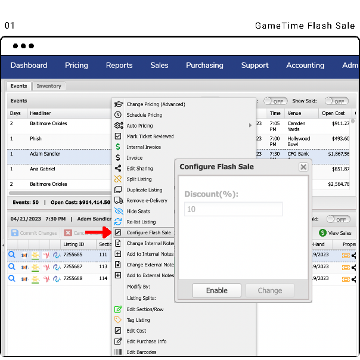Select the Ana Gabriel event row
360x360 pixels.
tap(59, 172)
